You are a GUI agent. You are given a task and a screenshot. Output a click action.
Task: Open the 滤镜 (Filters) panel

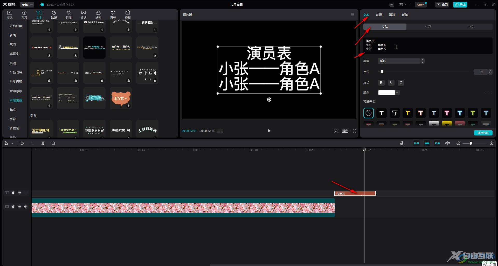[98, 15]
